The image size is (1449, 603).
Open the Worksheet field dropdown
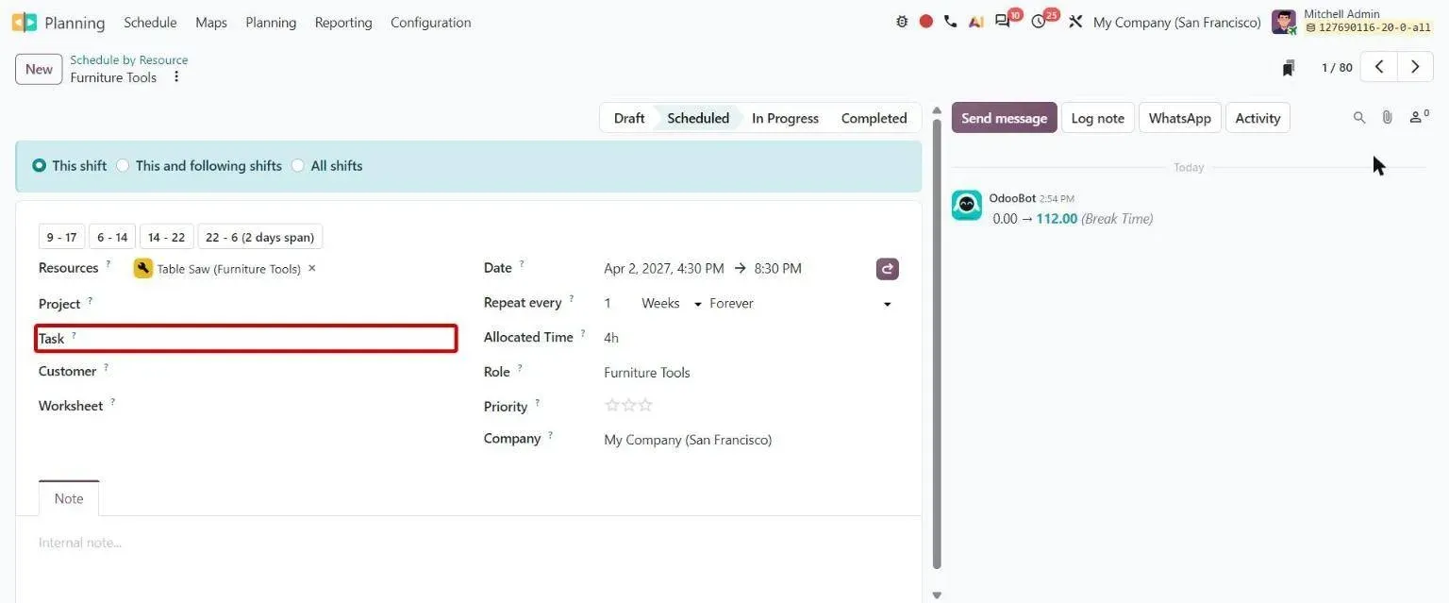tap(294, 406)
